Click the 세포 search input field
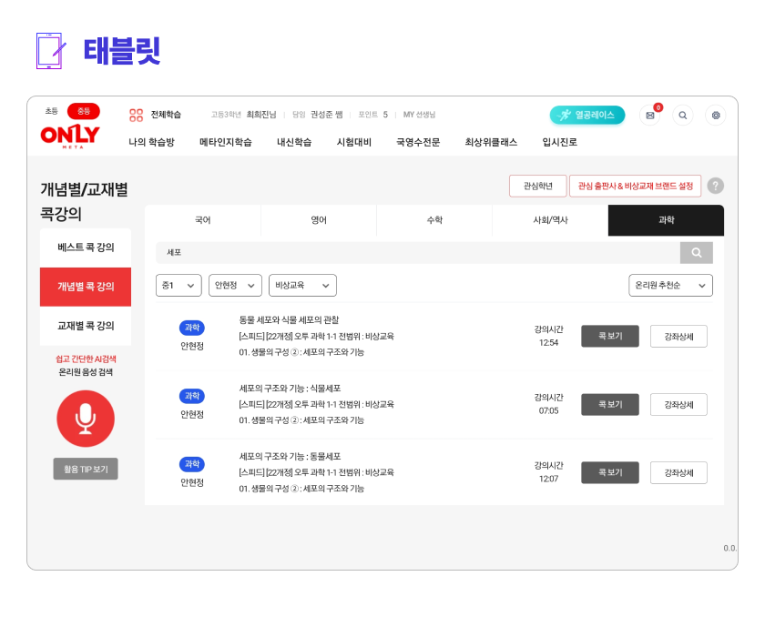Image resolution: width=765 pixels, height=637 pixels. coord(417,253)
